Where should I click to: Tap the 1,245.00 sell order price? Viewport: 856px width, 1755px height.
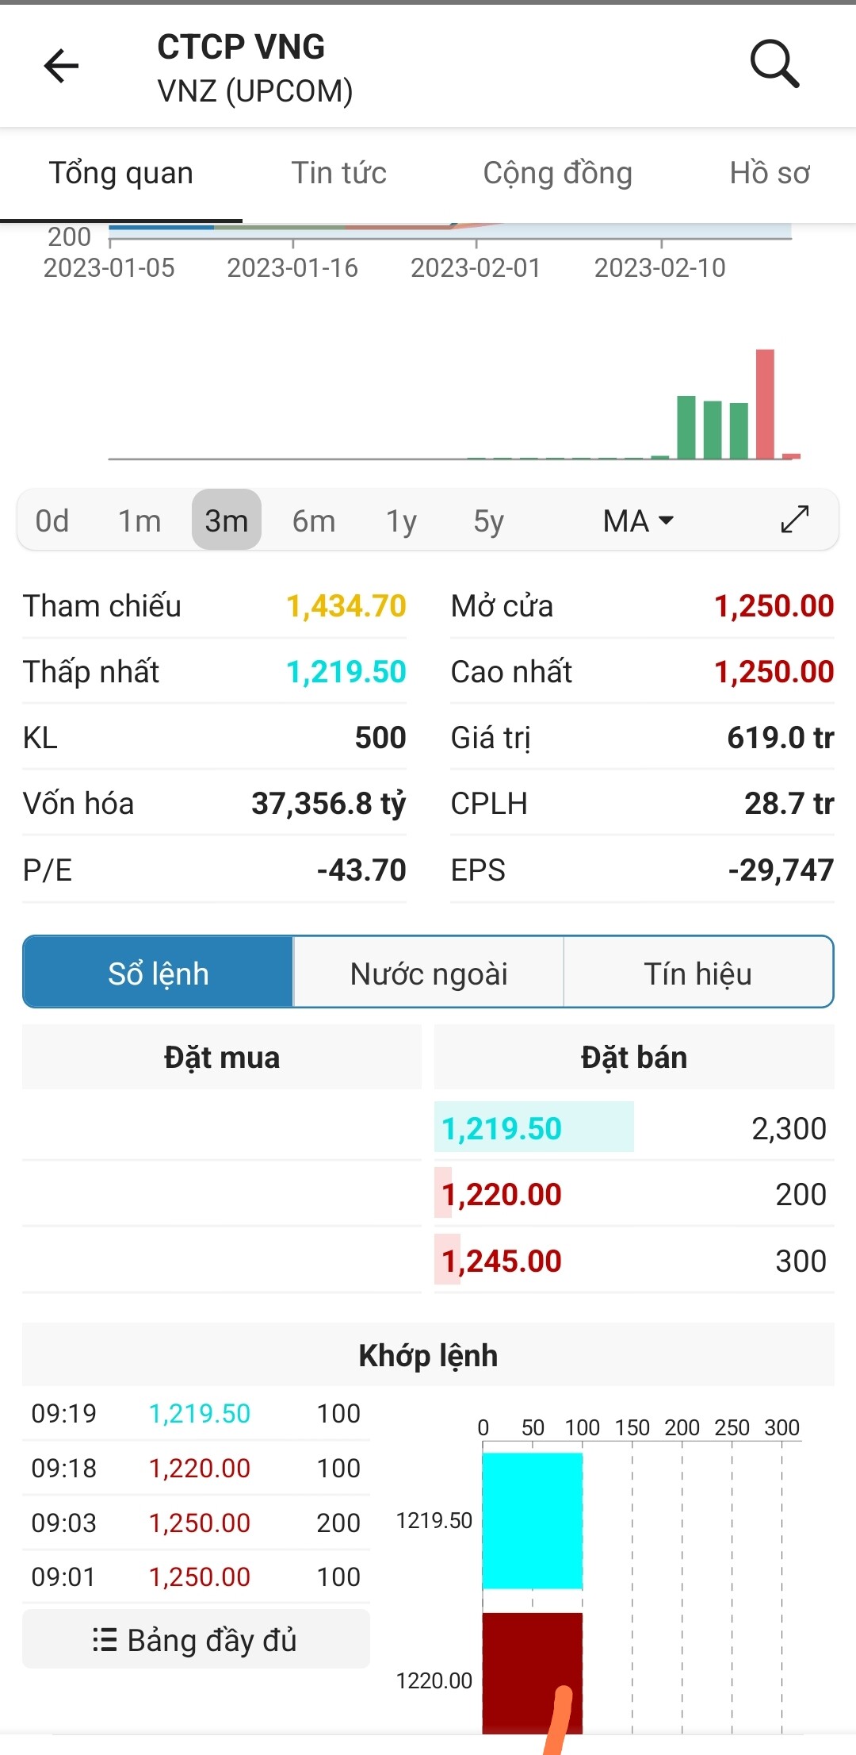click(x=502, y=1261)
